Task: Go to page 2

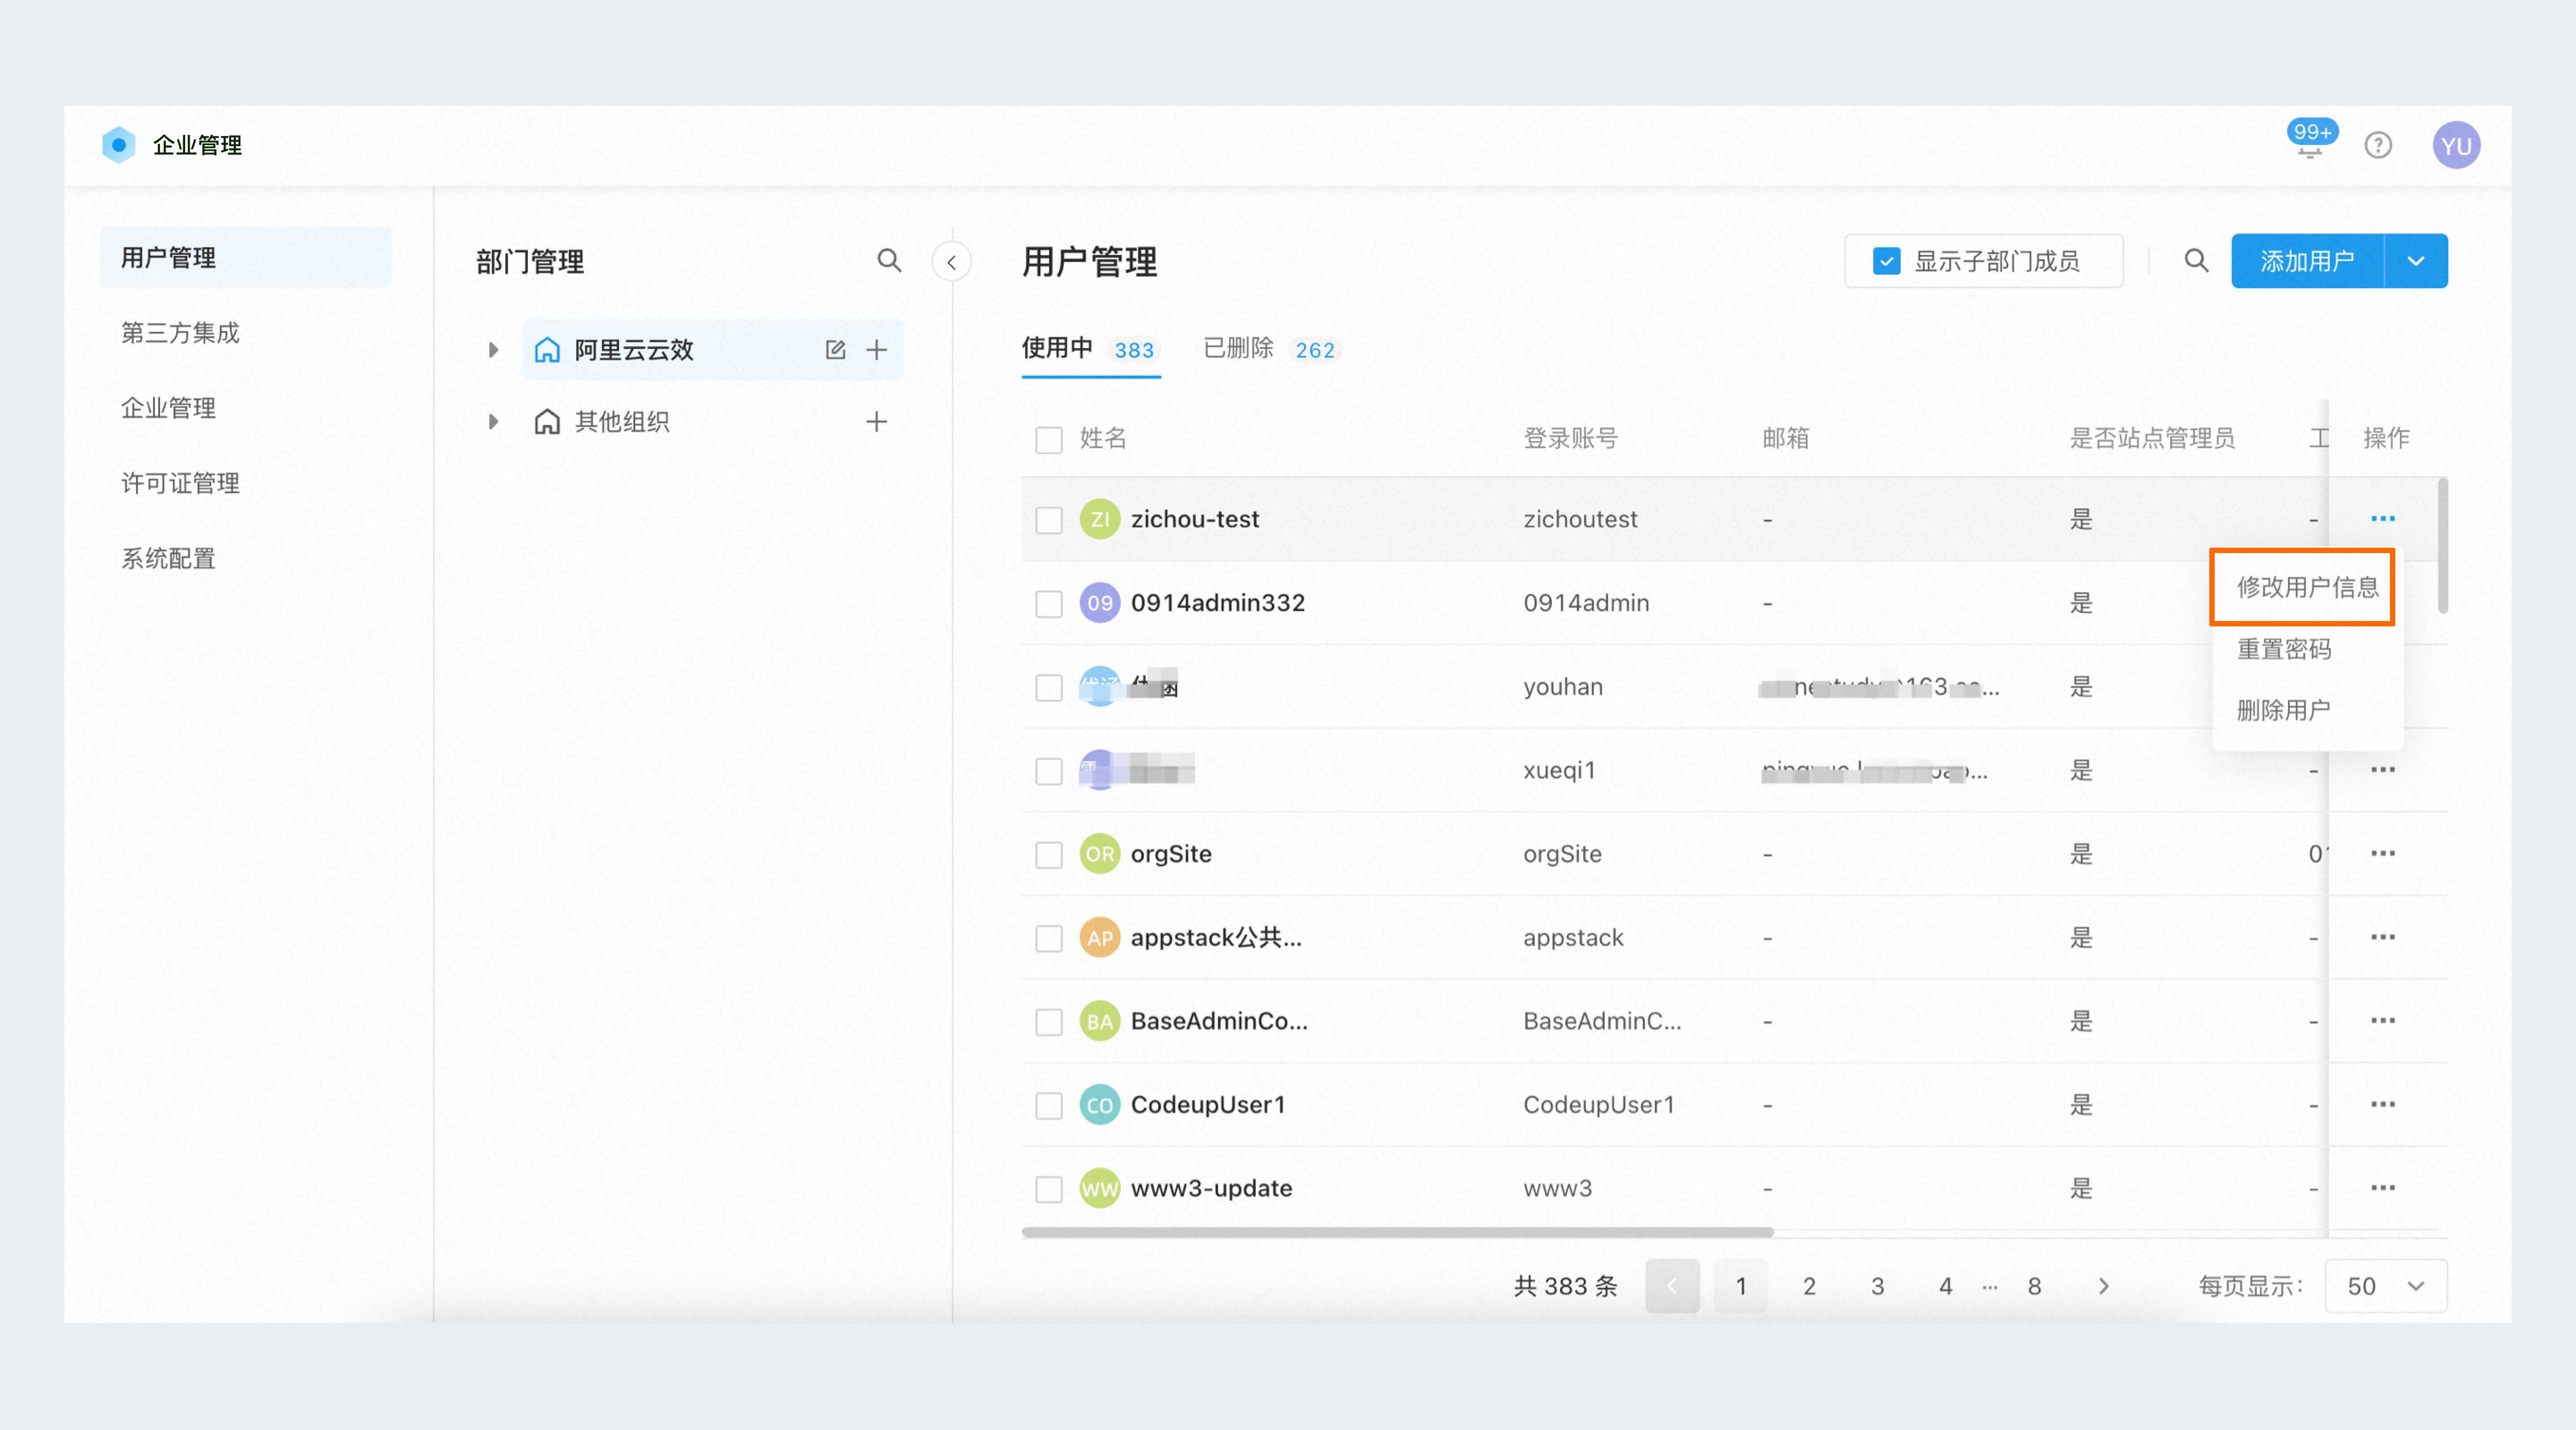Action: pyautogui.click(x=1809, y=1286)
